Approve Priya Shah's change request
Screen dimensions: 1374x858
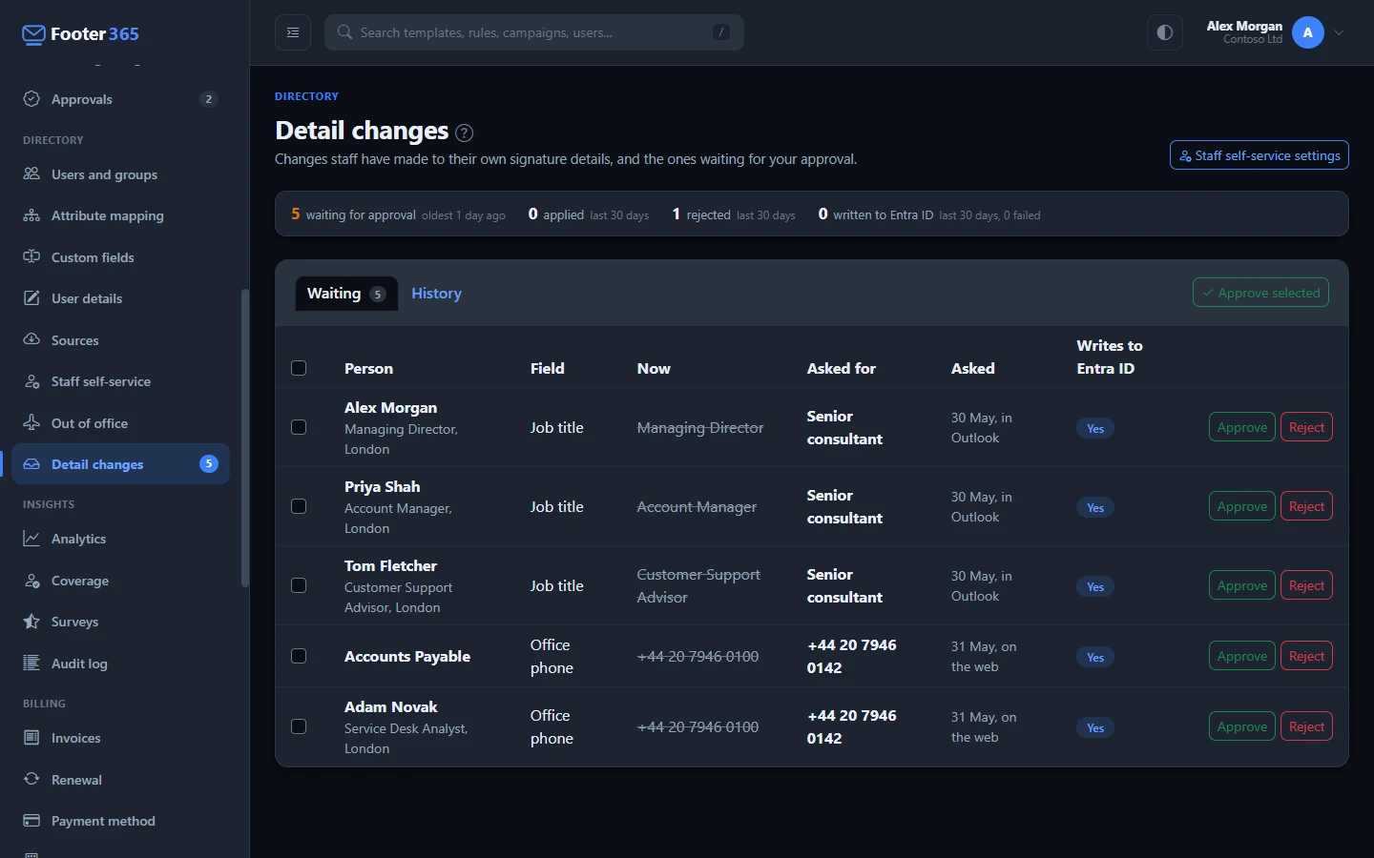click(x=1242, y=506)
